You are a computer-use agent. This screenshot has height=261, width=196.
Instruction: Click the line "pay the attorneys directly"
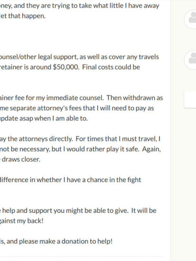tap(80, 139)
